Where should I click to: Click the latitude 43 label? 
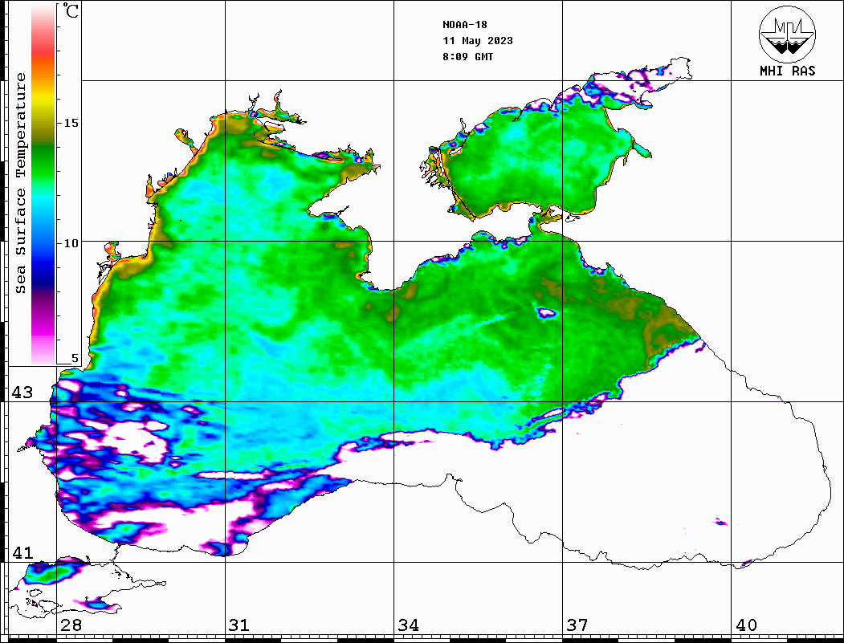click(22, 393)
